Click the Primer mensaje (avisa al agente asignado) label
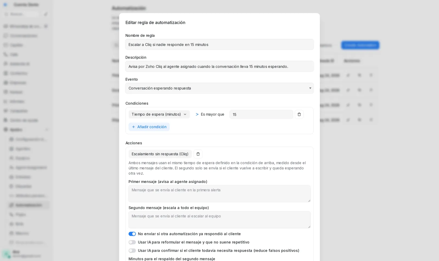Screen dimensions: 439x261 coord(168,182)
